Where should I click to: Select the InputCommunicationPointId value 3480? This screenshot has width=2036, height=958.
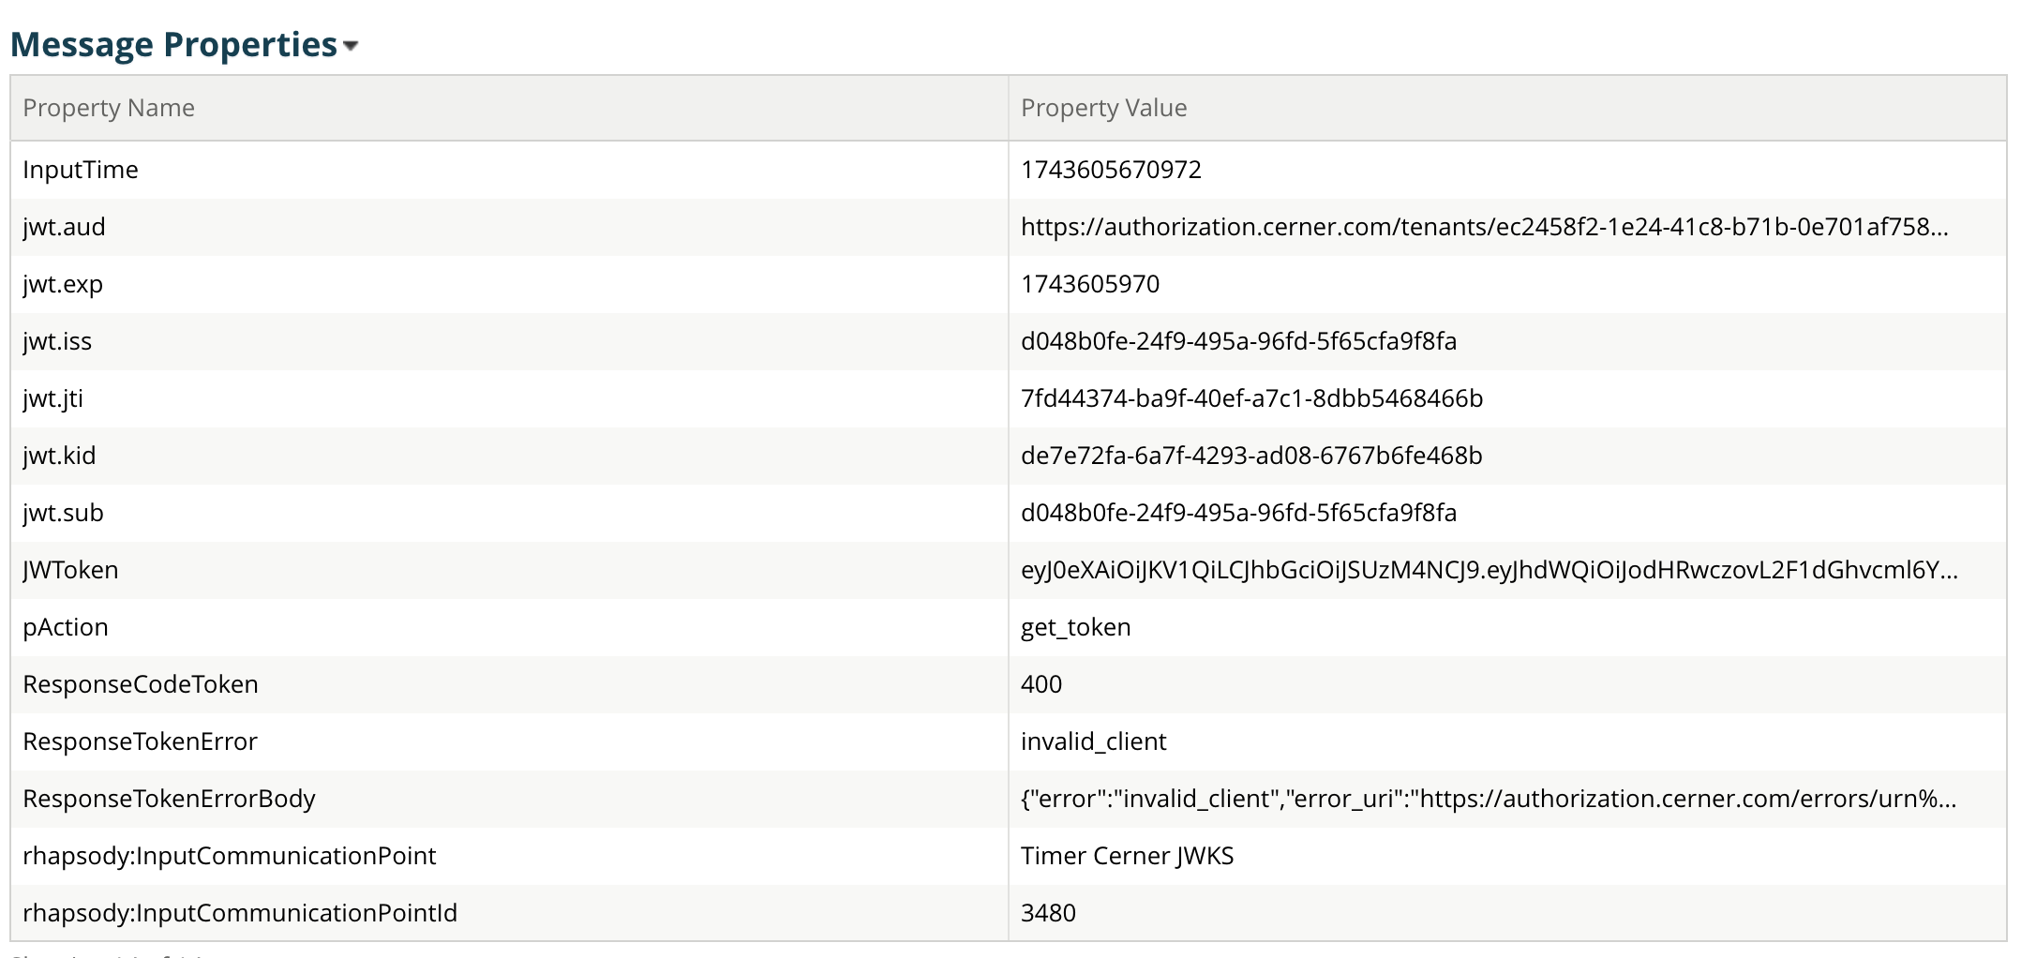1048,913
